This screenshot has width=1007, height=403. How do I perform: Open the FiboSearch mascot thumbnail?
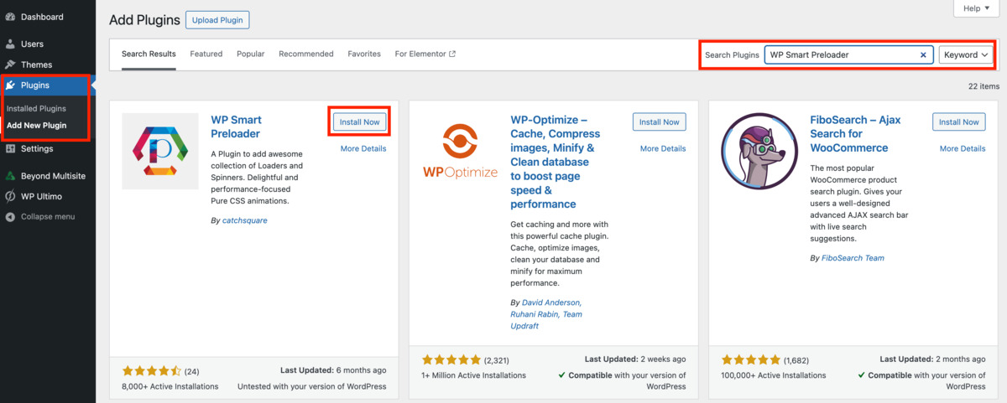pyautogui.click(x=759, y=151)
